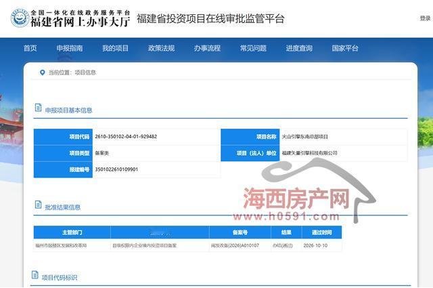Click the 备案号 column header
433x288 pixels.
[240, 232]
